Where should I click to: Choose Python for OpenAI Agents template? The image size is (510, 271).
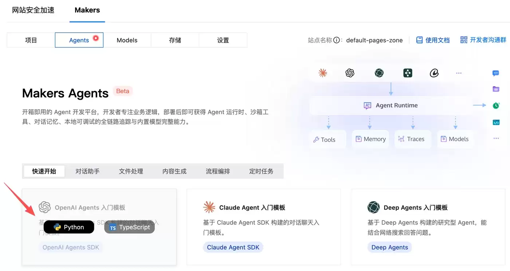click(69, 227)
